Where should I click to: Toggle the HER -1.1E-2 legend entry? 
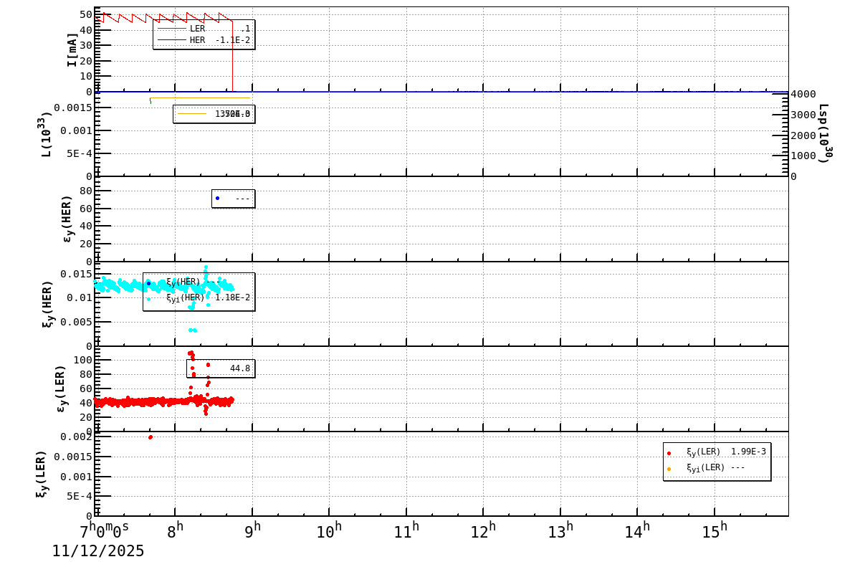coord(208,39)
